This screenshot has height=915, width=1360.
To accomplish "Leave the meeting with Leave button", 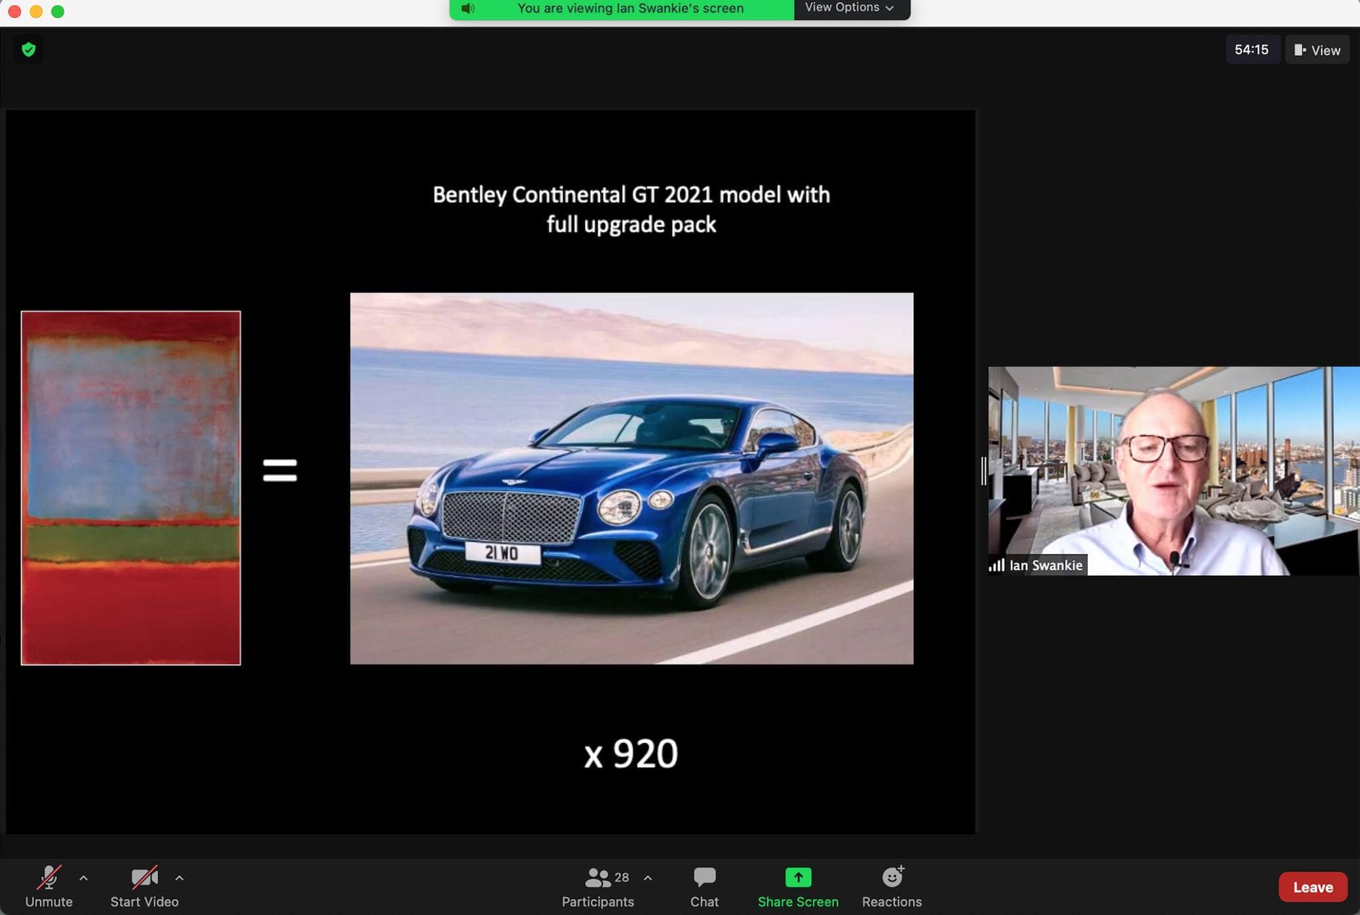I will pos(1312,887).
